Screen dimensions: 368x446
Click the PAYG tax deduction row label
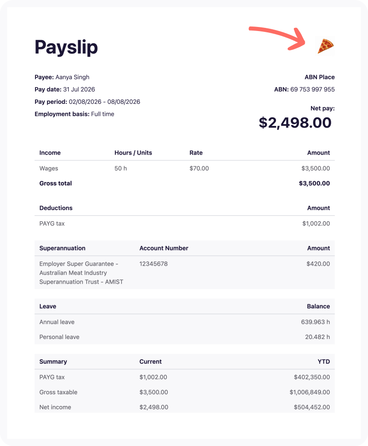52,223
